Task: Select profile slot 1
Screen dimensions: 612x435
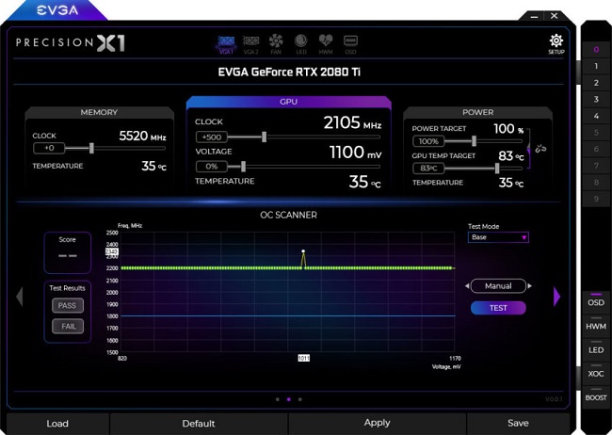Action: pos(596,66)
